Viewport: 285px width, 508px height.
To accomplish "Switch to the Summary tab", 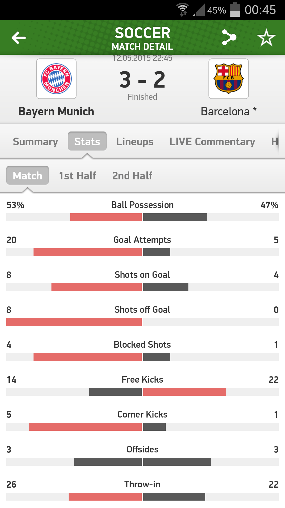I will point(35,142).
